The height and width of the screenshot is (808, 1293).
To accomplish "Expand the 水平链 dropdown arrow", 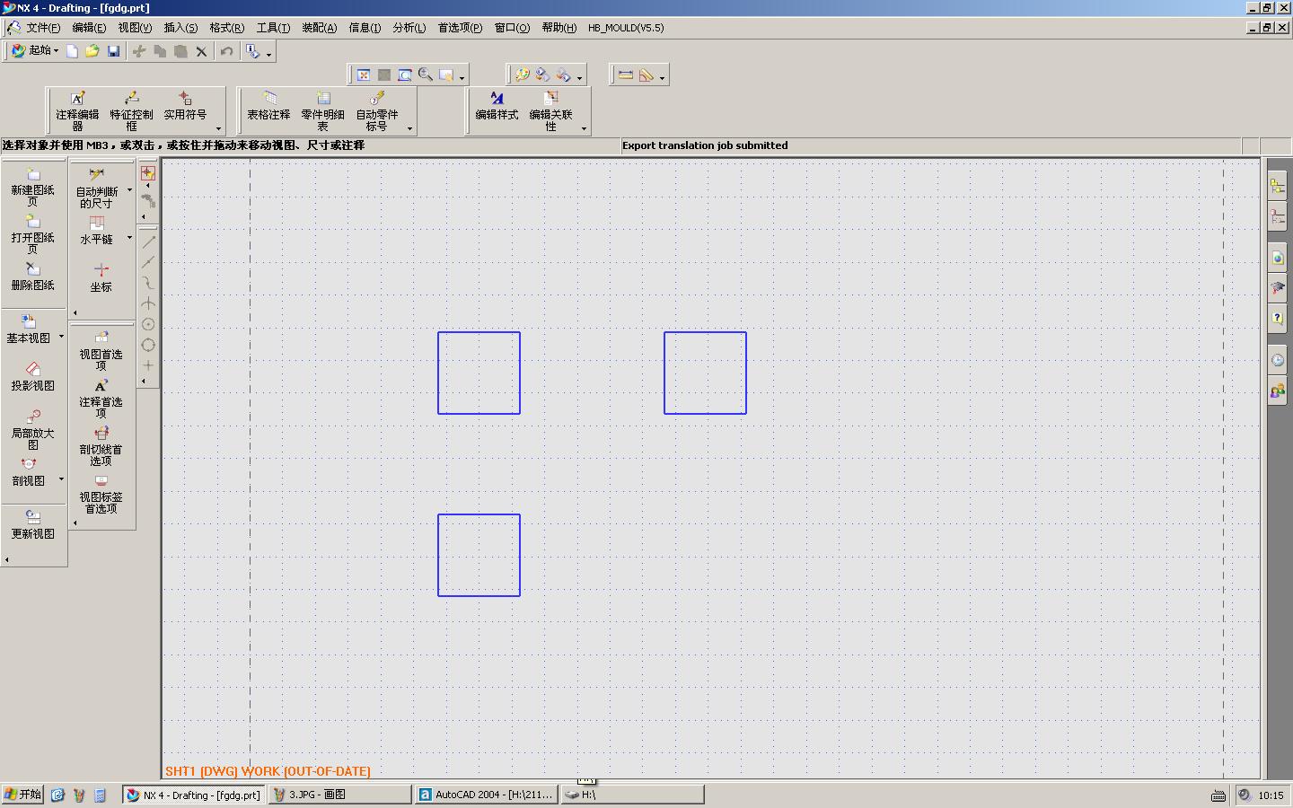I will click(129, 238).
